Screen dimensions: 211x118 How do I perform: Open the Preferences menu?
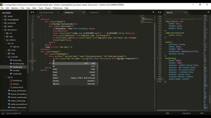(x=58, y=8)
